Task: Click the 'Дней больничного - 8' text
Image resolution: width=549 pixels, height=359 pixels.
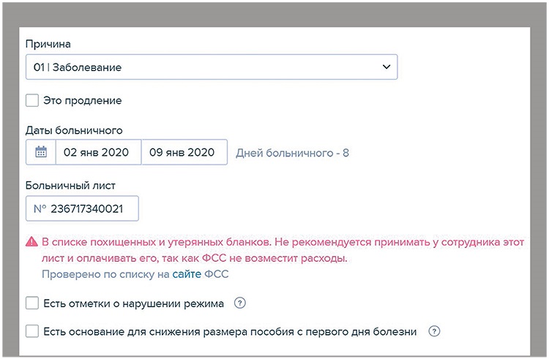Action: click(x=292, y=154)
